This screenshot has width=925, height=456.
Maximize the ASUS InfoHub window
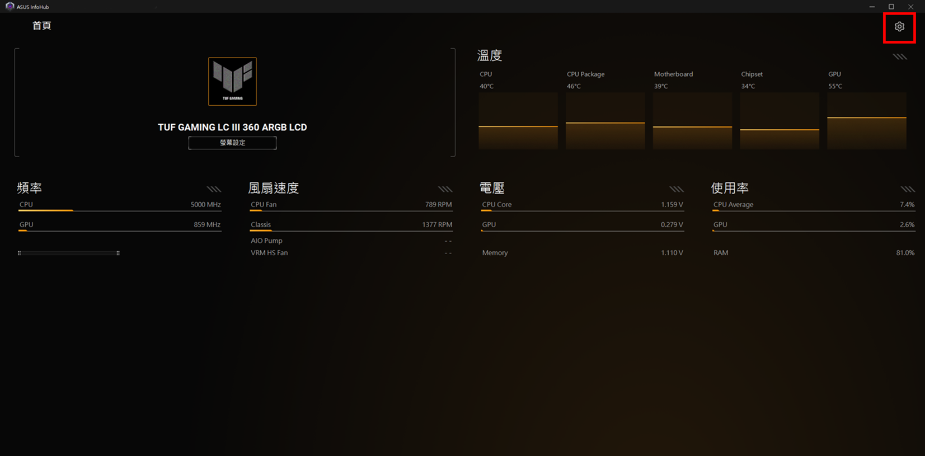click(x=891, y=7)
